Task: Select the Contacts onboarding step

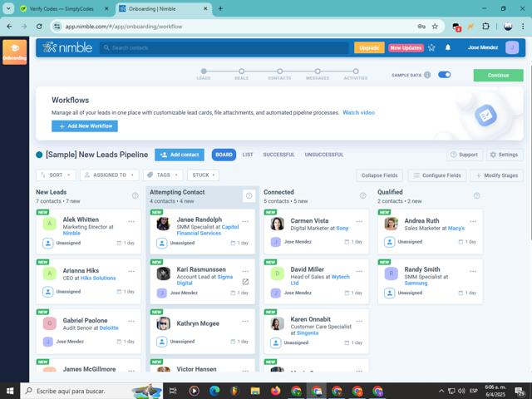Action: tap(279, 71)
